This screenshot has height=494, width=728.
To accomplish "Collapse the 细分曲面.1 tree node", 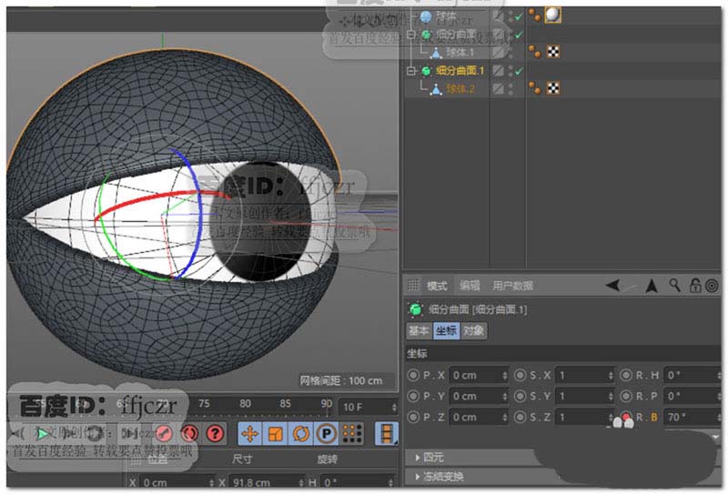I will coord(410,70).
